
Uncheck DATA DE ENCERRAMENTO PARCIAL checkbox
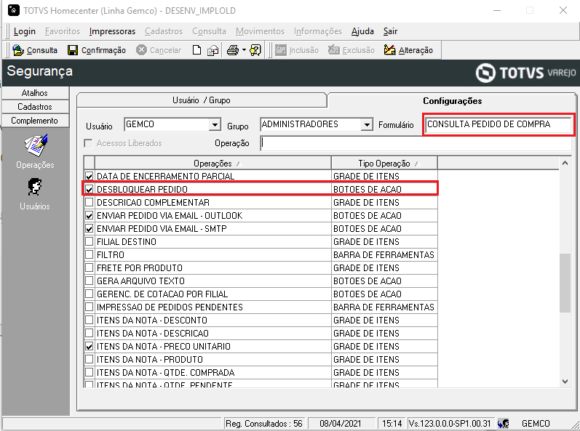89,176
